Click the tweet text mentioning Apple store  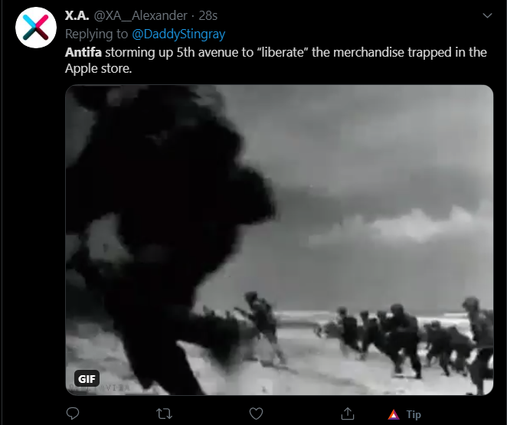276,60
